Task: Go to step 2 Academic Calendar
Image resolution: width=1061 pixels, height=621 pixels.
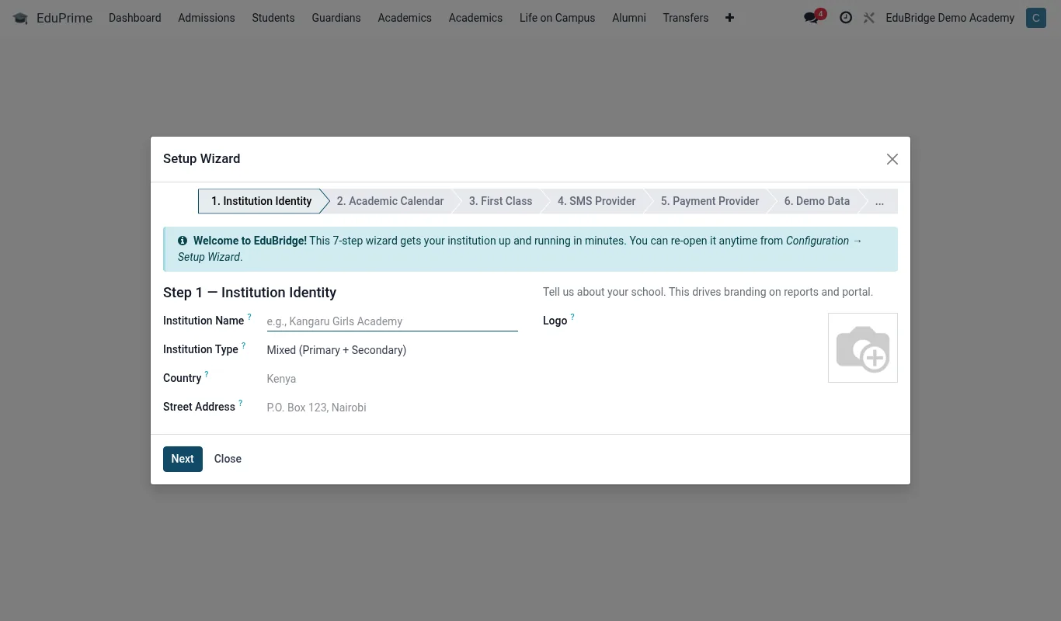Action: [390, 201]
